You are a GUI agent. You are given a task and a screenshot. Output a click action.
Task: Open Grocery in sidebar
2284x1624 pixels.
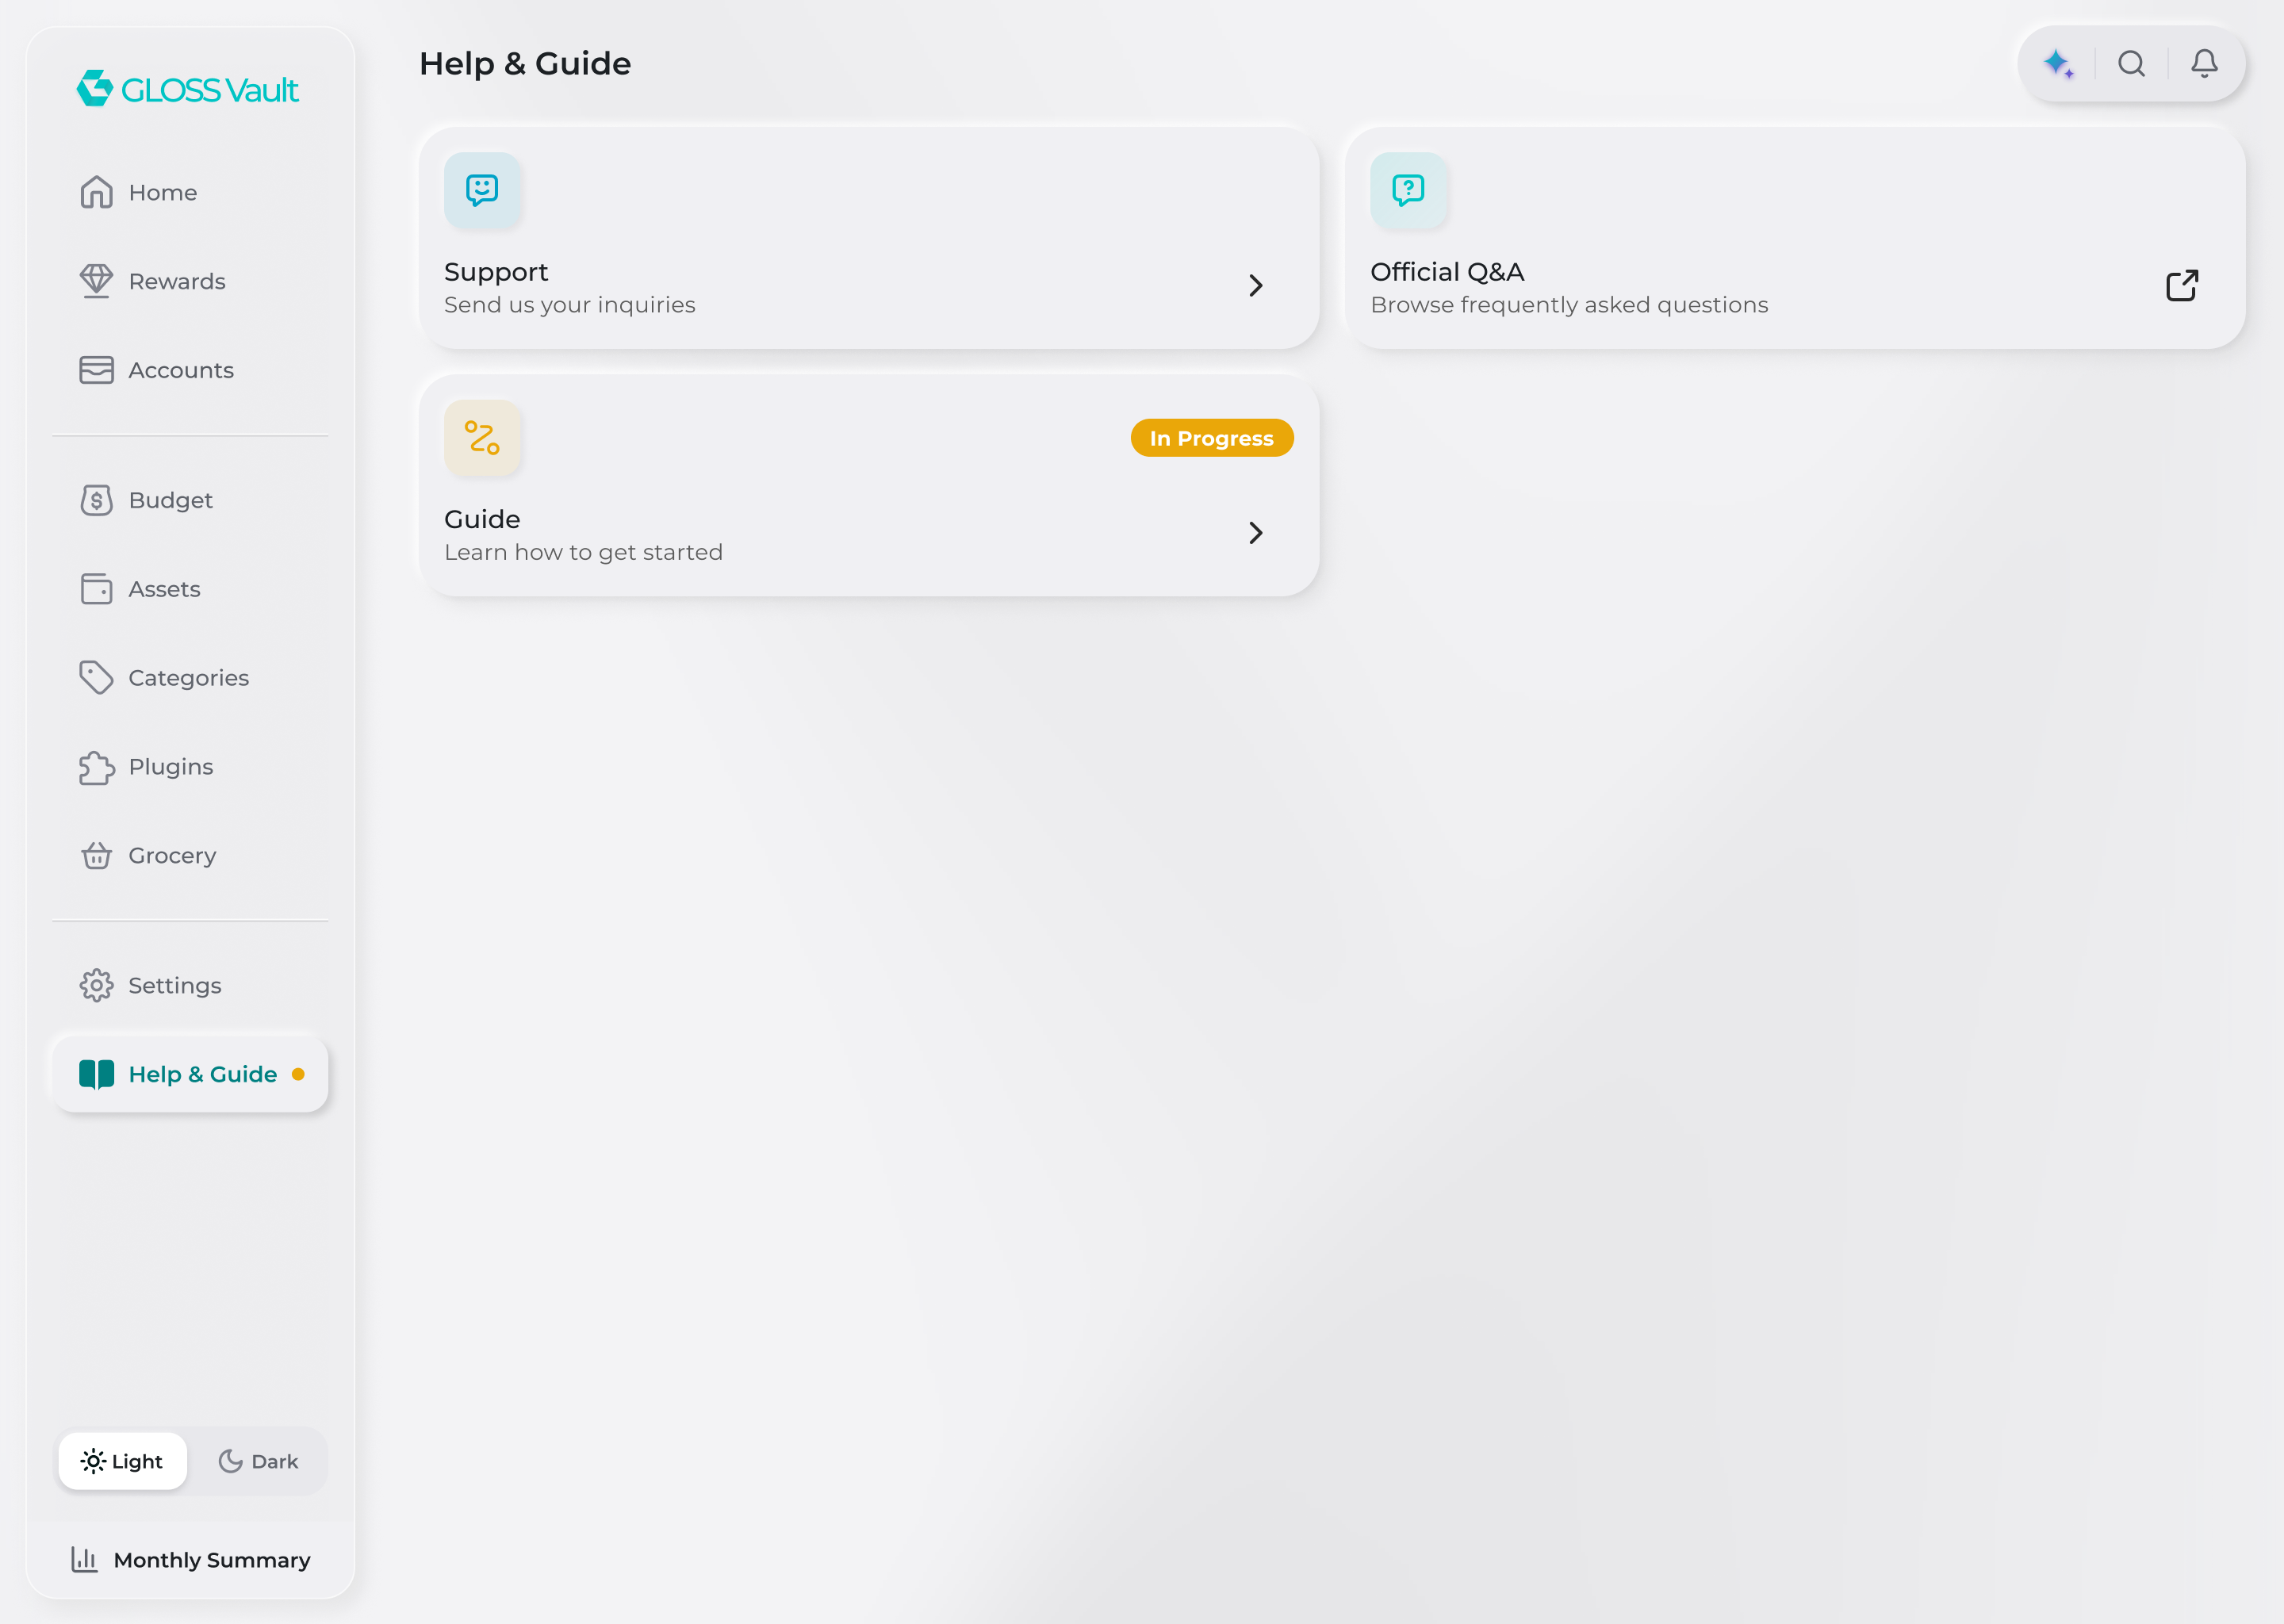pos(190,856)
